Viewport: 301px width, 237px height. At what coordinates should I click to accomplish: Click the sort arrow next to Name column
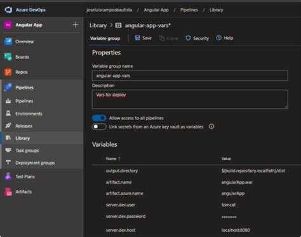pyautogui.click(x=119, y=159)
